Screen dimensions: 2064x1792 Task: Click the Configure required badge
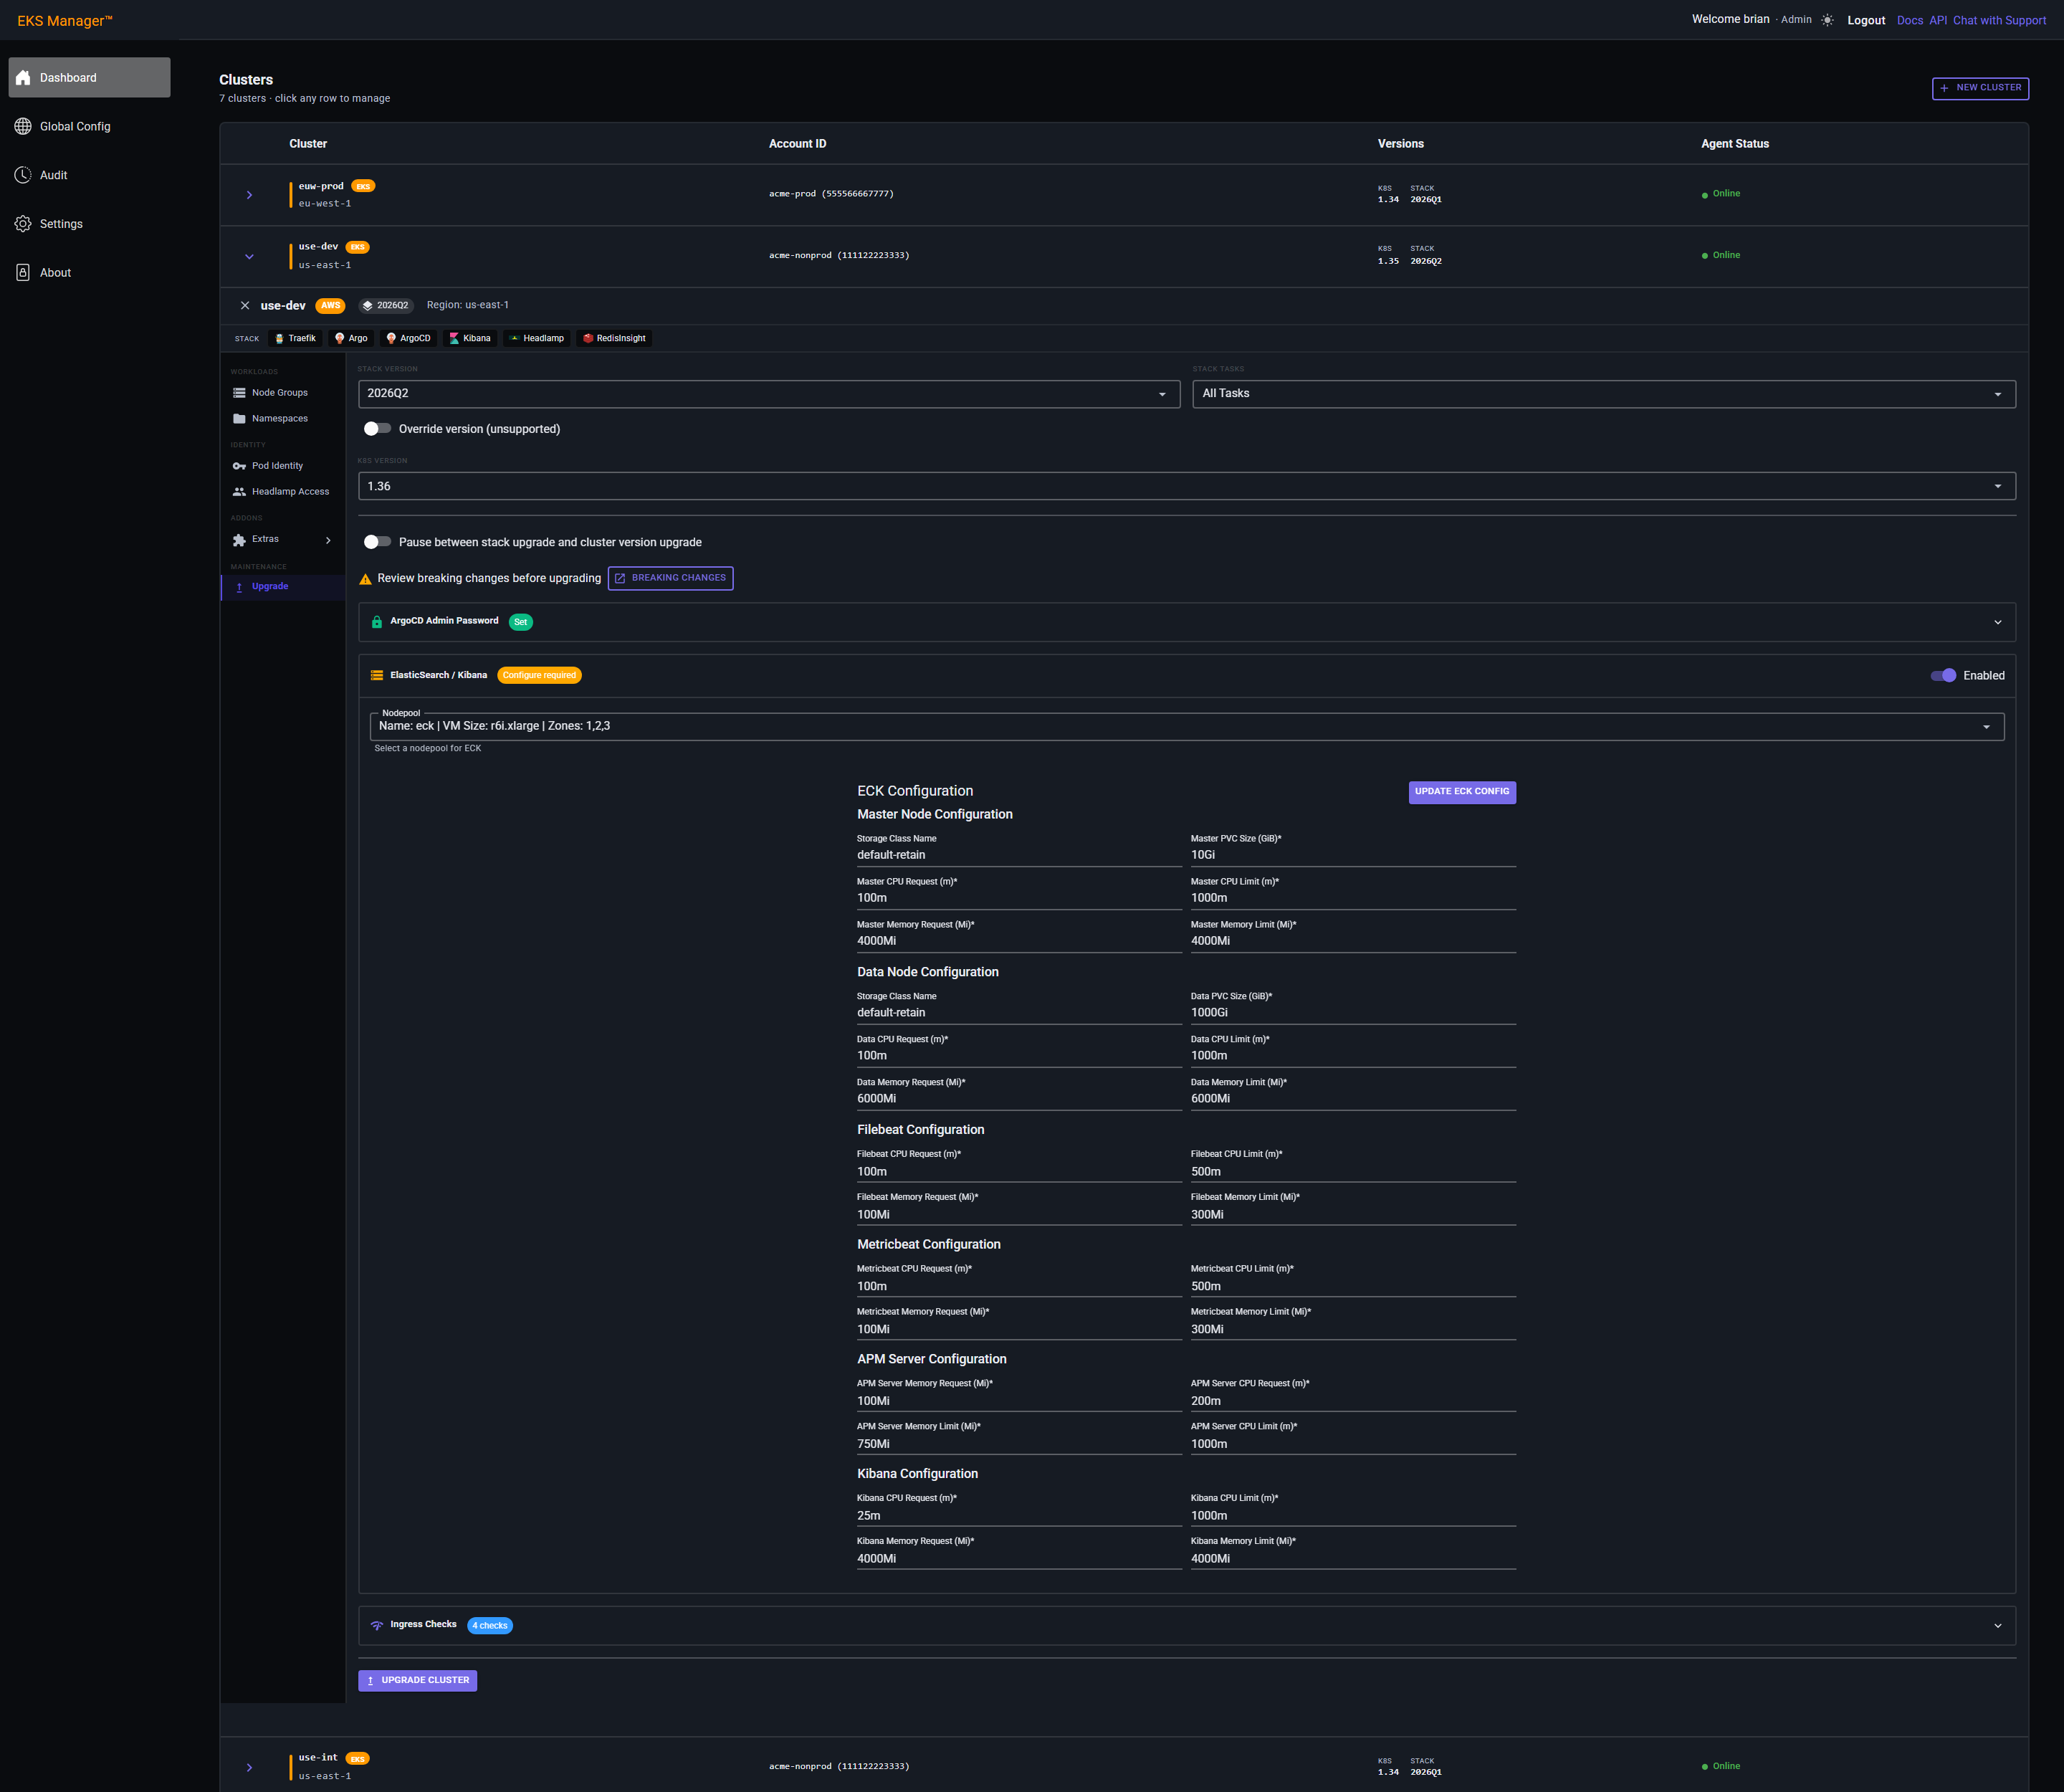pos(539,676)
